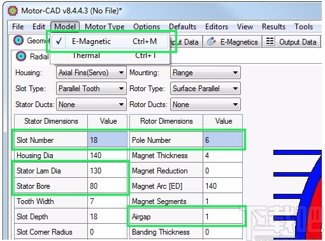This screenshot has height=241, width=325.
Task: Select the Magnet Reduction value 0 cell
Action: pyautogui.click(x=222, y=170)
